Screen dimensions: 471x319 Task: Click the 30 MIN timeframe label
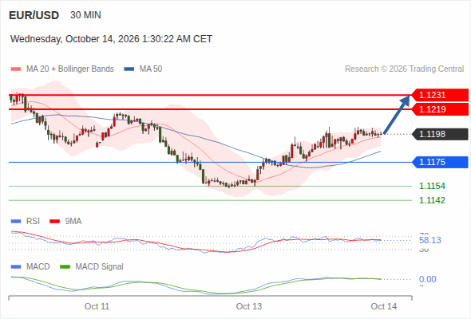pos(85,15)
